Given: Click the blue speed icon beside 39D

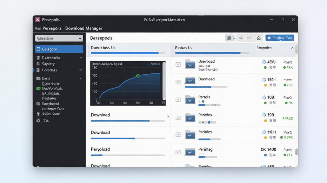Looking at the screenshot, I should tap(264, 115).
